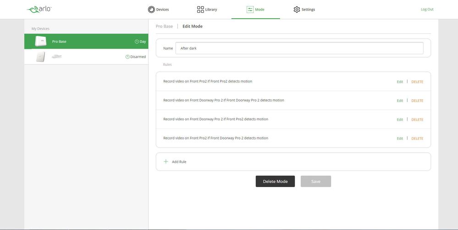Log out of the account
This screenshot has height=230, width=458.
(427, 9)
